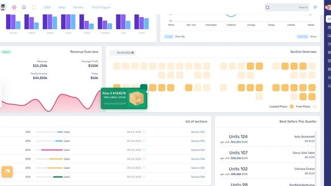
Task: Select Section 001 in list of sections
Action: 198,132
